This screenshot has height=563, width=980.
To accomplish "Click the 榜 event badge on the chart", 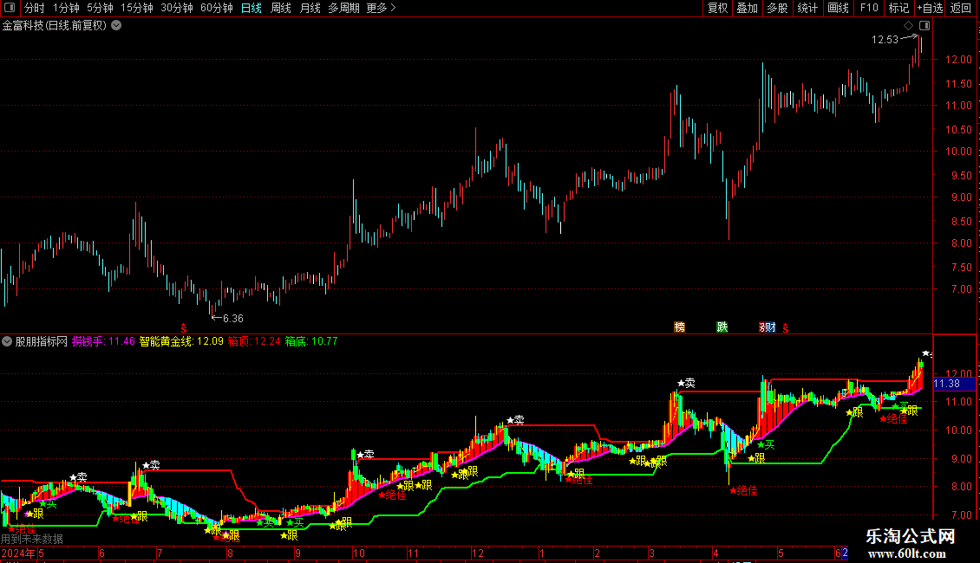I will click(x=679, y=327).
